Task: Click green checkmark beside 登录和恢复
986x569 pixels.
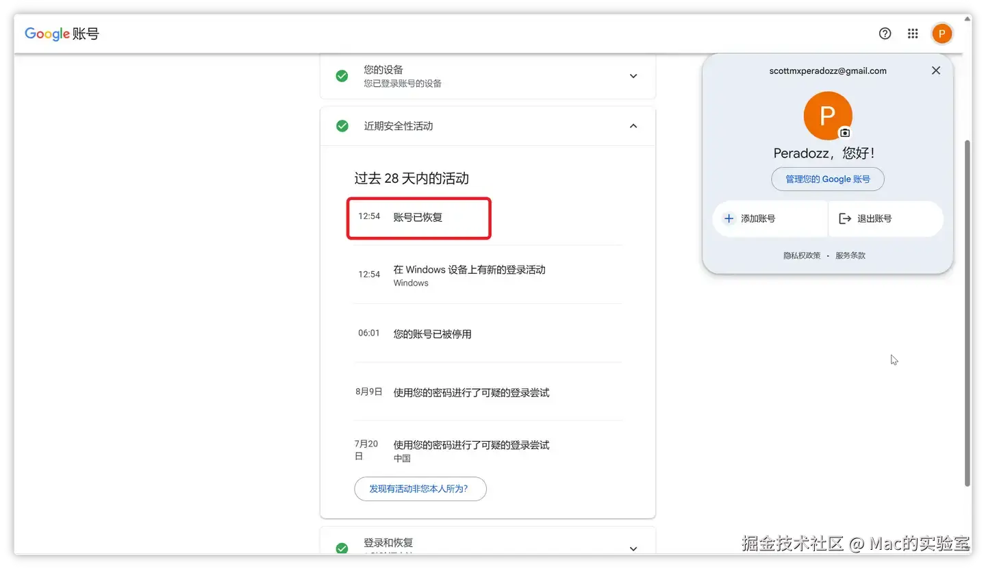Action: (x=342, y=548)
